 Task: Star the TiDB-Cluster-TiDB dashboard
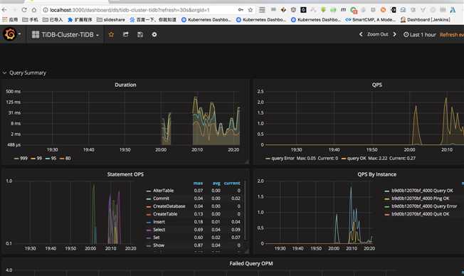coord(111,35)
